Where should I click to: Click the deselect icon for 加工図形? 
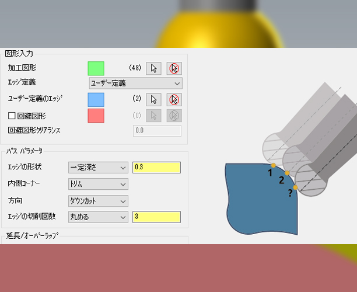[x=174, y=68]
